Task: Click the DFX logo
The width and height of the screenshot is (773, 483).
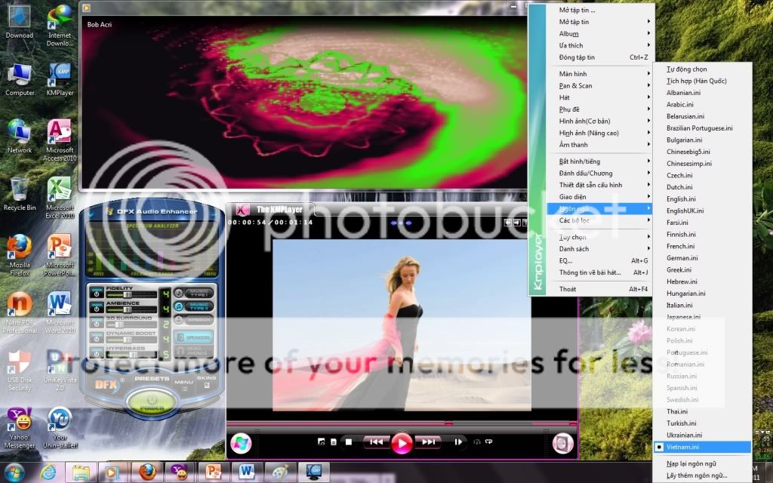Action: [x=106, y=384]
